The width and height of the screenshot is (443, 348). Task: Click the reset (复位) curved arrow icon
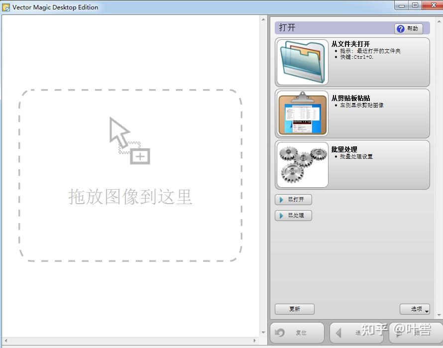coord(280,333)
